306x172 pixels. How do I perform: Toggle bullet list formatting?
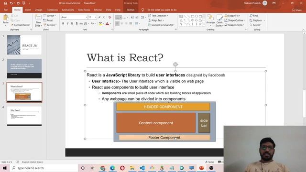[117, 17]
